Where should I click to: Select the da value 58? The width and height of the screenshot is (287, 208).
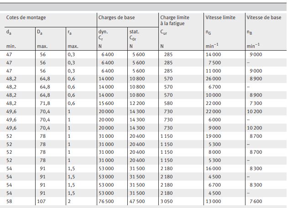(9, 202)
